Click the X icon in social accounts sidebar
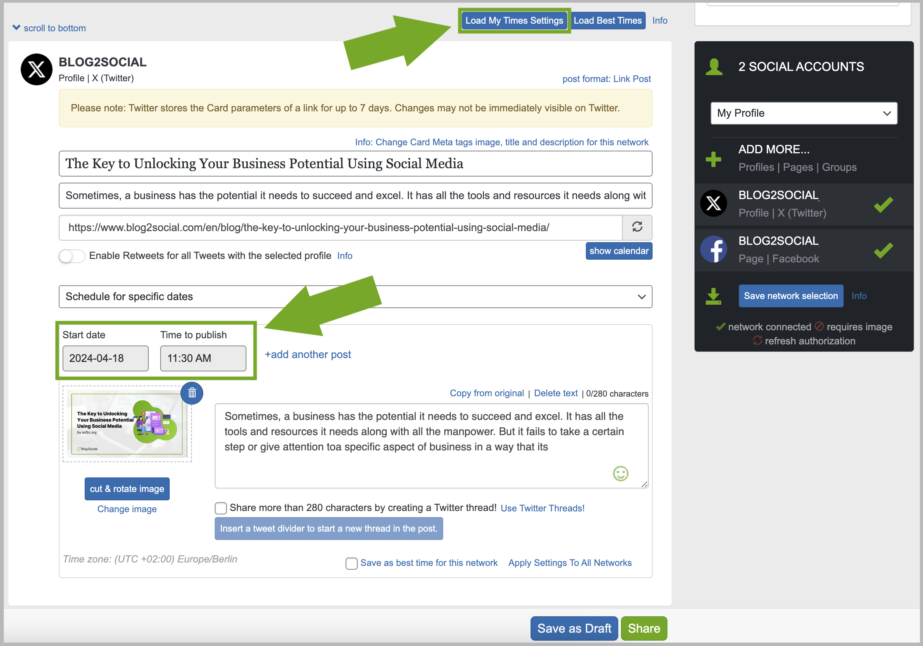 pos(713,203)
